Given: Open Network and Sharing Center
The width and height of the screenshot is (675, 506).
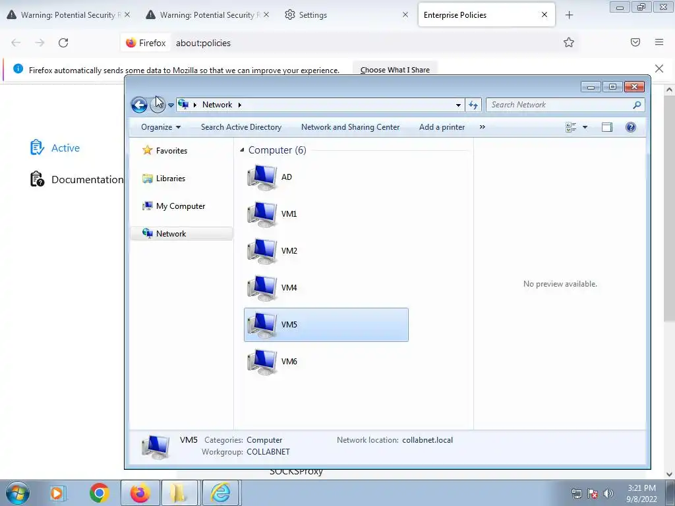Looking at the screenshot, I should (x=351, y=127).
